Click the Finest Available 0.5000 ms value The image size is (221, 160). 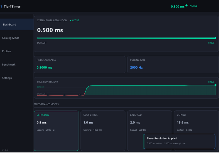(x=45, y=68)
